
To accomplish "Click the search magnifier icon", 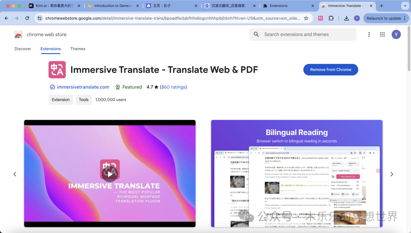I will click(256, 34).
